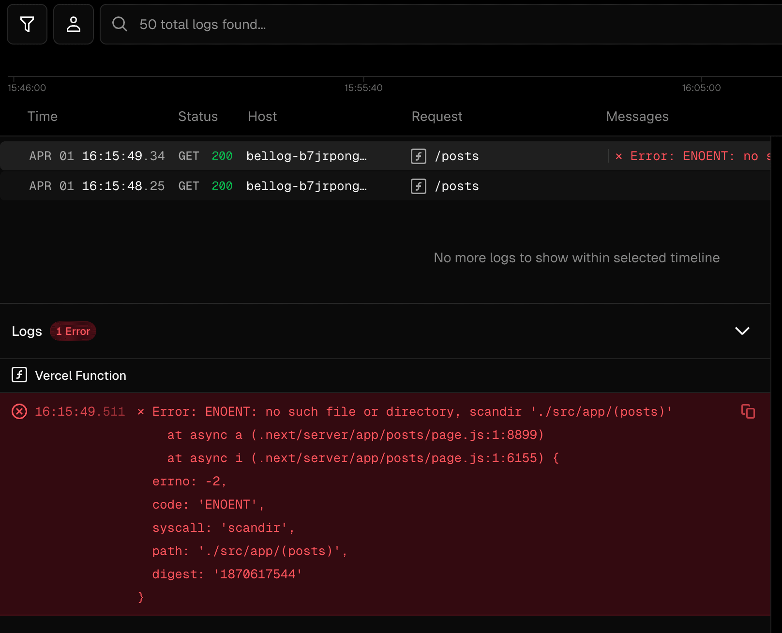782x633 pixels.
Task: Click /posts request in second row
Action: (457, 186)
